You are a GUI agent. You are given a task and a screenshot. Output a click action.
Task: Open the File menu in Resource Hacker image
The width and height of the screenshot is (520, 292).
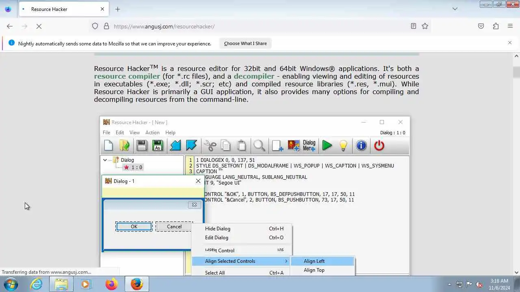[x=106, y=133]
